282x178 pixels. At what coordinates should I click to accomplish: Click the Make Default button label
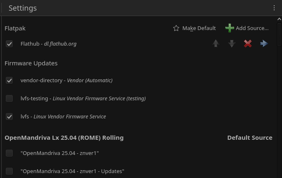coord(199,28)
